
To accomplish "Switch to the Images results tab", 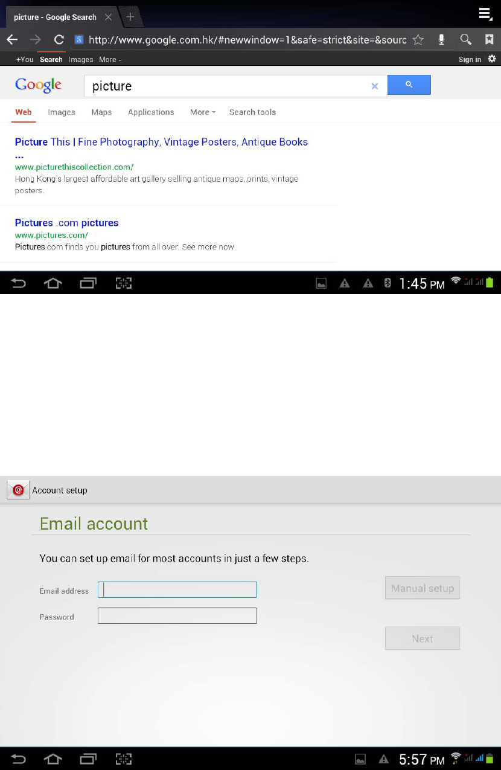I will click(x=62, y=112).
